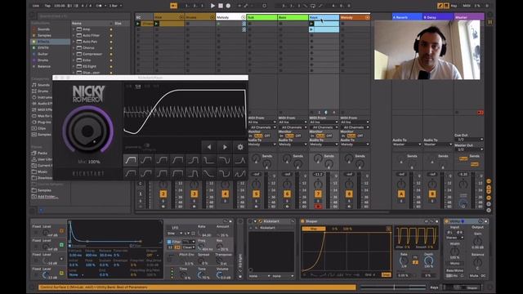The height and width of the screenshot is (294, 523).
Task: Launch first clip in Keys track
Action: coord(311,24)
